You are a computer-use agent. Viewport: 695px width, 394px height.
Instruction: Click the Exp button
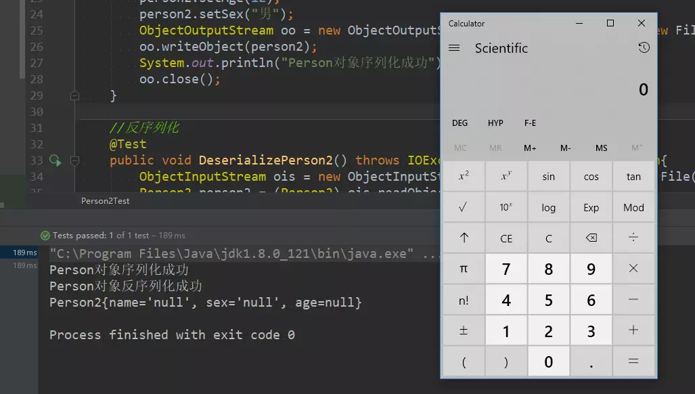click(591, 207)
